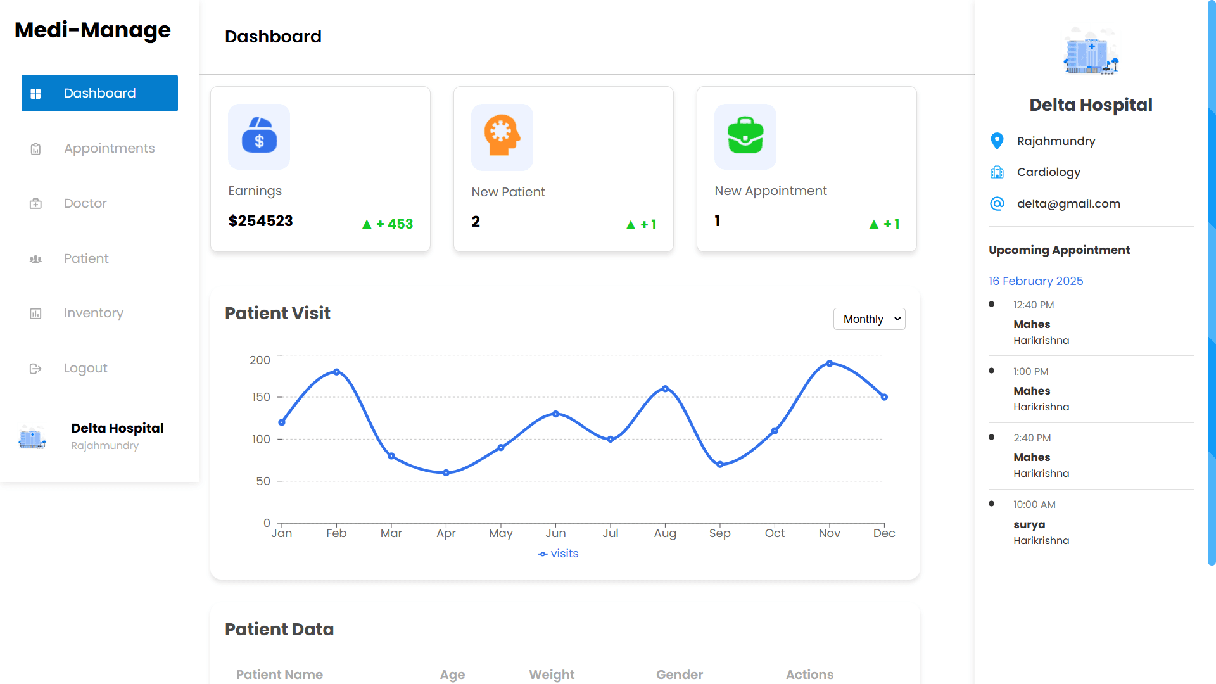Click the right-side vertical scrollbar
The height and width of the screenshot is (684, 1216).
[1212, 282]
